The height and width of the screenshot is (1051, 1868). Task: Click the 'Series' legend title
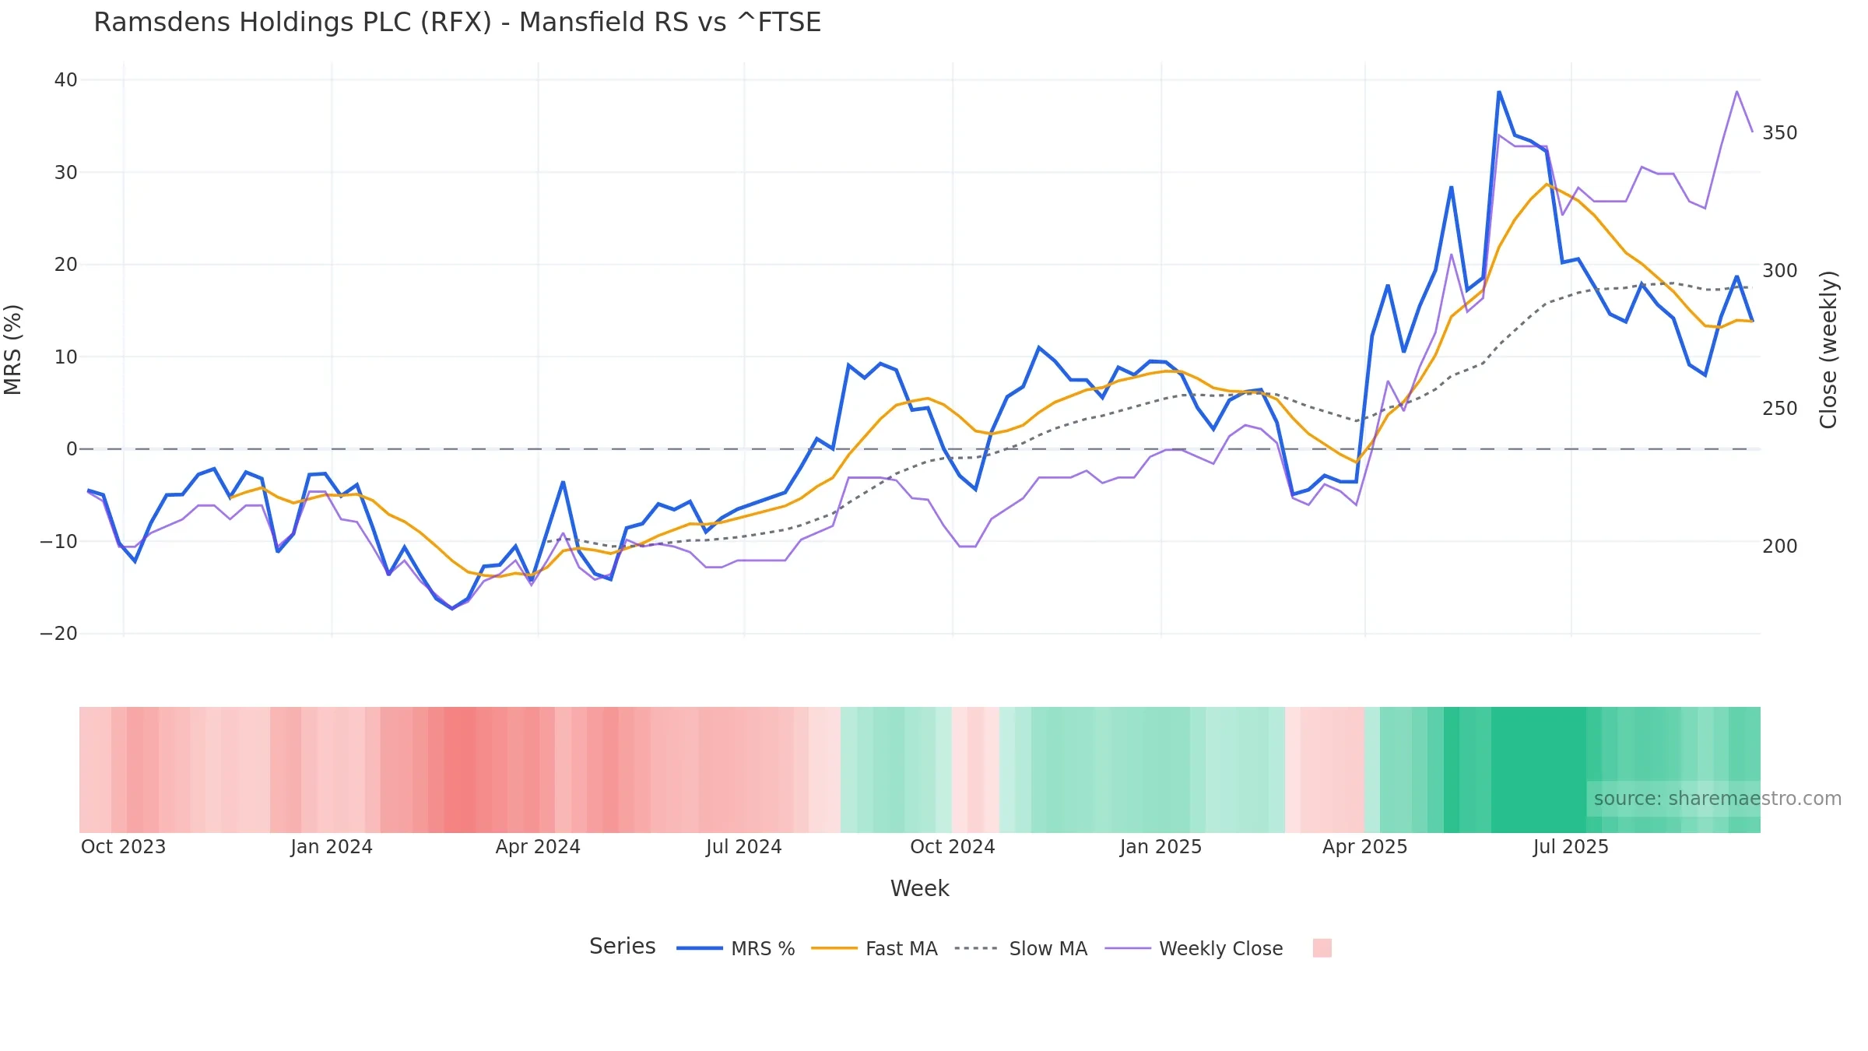(622, 946)
